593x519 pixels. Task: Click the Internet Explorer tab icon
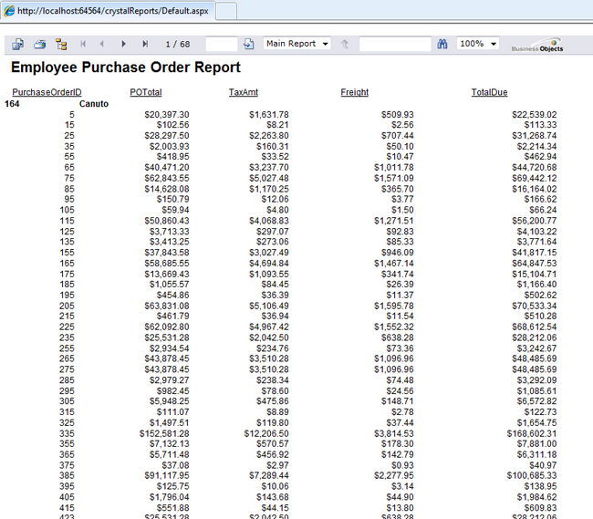tap(9, 11)
